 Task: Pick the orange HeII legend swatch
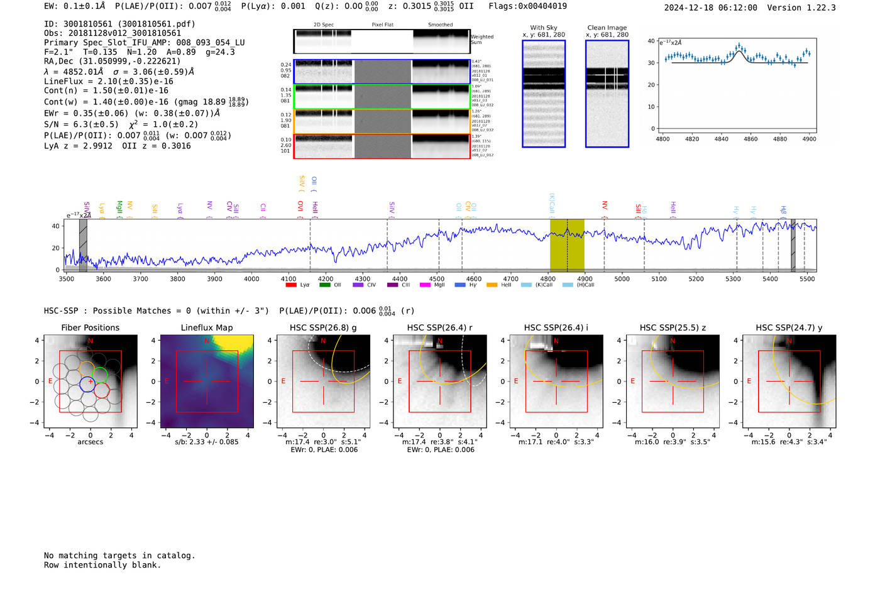pos(492,285)
